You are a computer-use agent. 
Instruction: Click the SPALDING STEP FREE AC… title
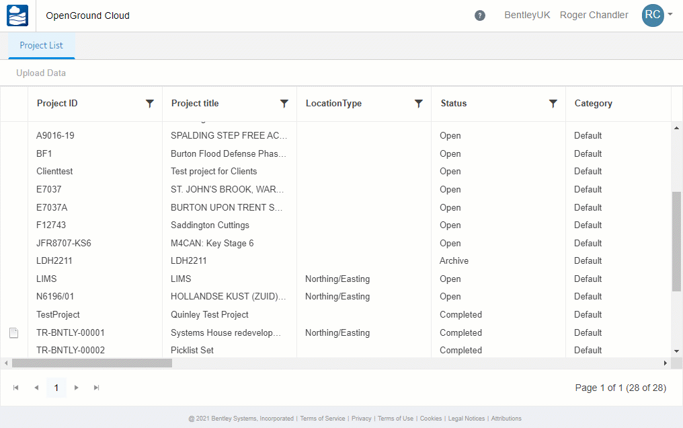click(x=229, y=135)
